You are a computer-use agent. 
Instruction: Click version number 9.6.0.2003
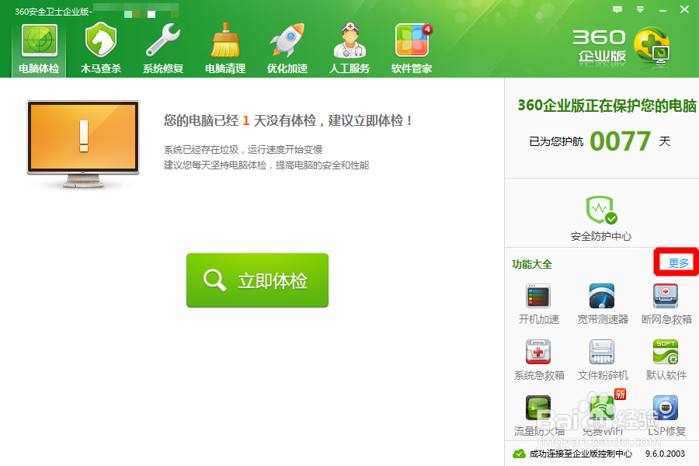click(665, 454)
